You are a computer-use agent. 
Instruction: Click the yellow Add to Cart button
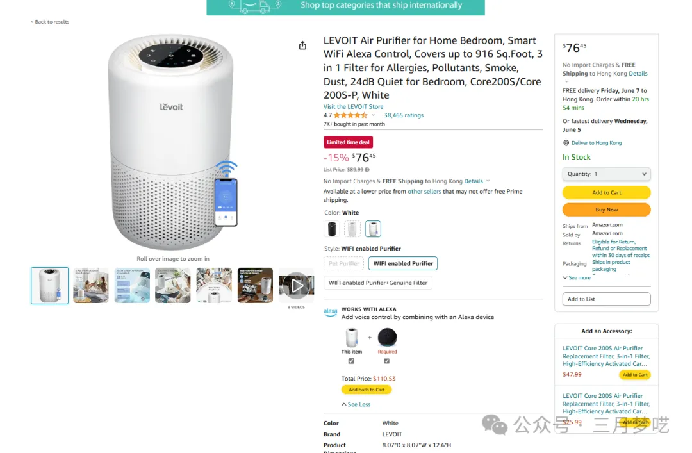(606, 192)
